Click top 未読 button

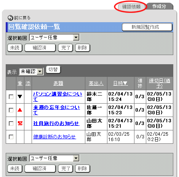[x=15, y=48]
